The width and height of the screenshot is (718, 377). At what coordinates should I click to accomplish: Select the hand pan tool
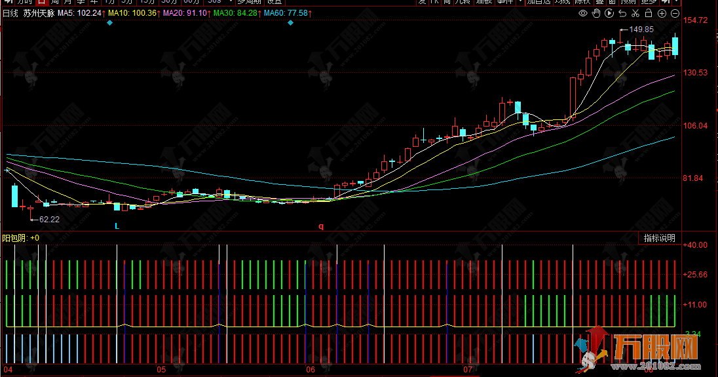595,13
